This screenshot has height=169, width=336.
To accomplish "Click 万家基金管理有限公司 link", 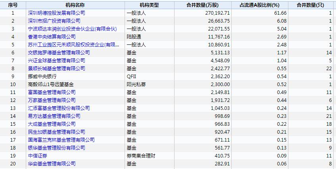I will point(52,100).
